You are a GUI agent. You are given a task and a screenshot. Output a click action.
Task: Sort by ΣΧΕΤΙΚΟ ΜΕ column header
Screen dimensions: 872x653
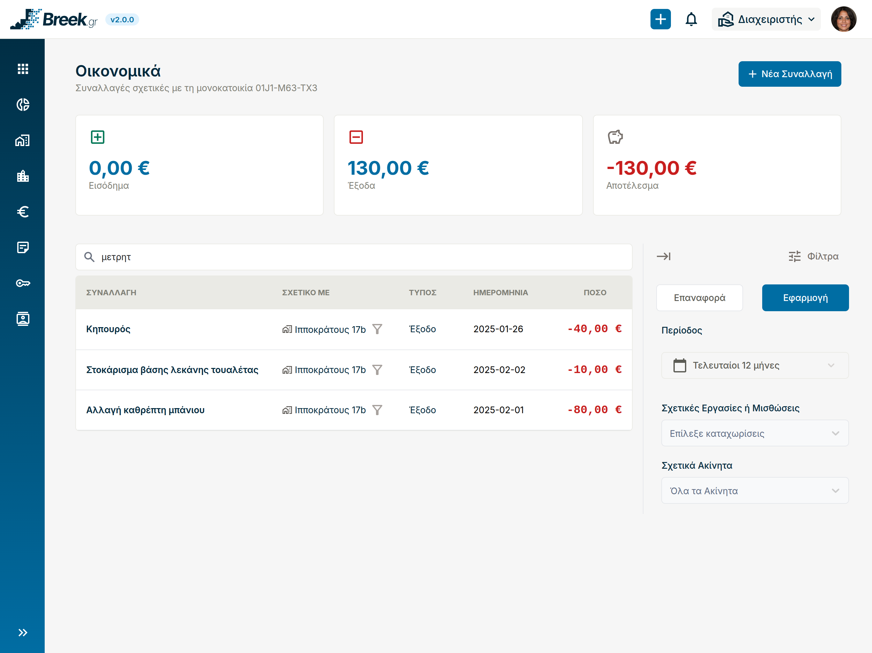pyautogui.click(x=306, y=293)
